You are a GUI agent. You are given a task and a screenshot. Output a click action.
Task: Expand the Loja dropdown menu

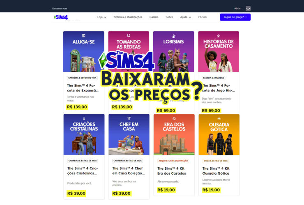[x=102, y=17]
